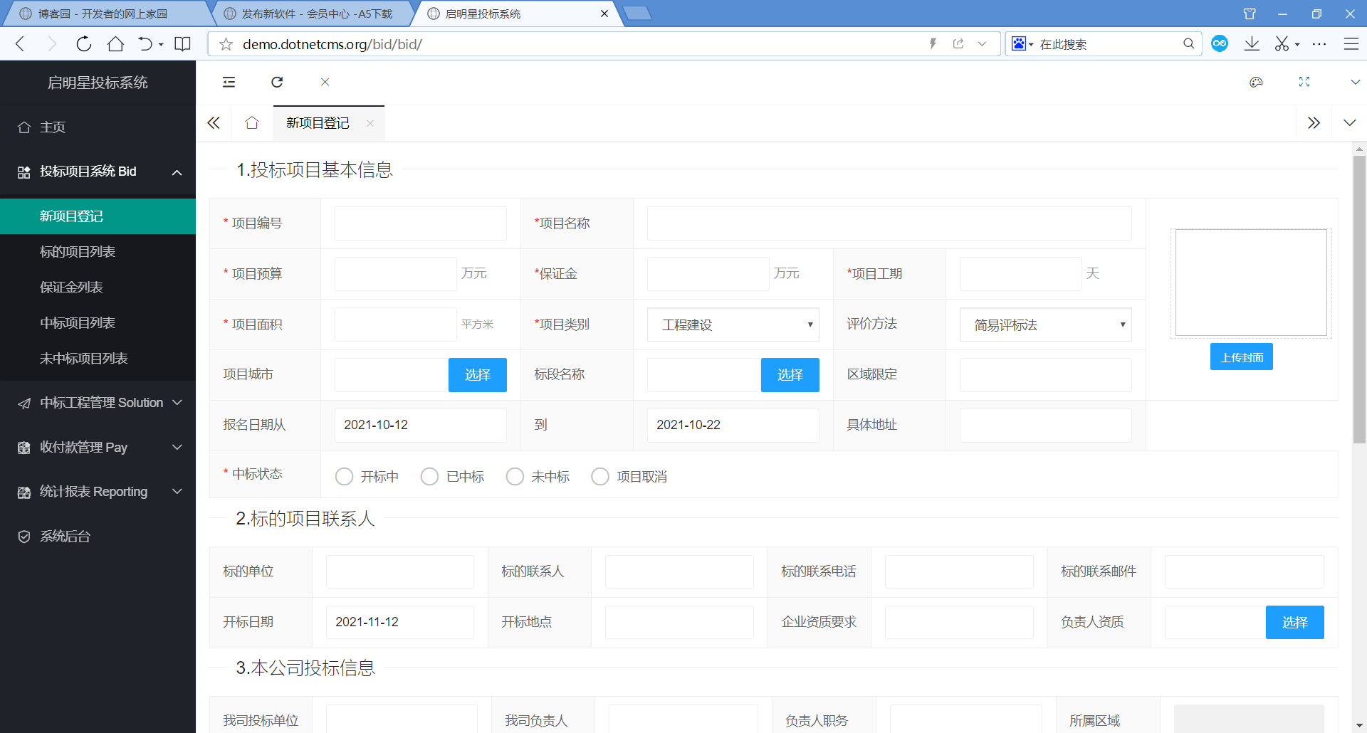
Task: Click the sidebar collapse menu icon
Action: 229,82
